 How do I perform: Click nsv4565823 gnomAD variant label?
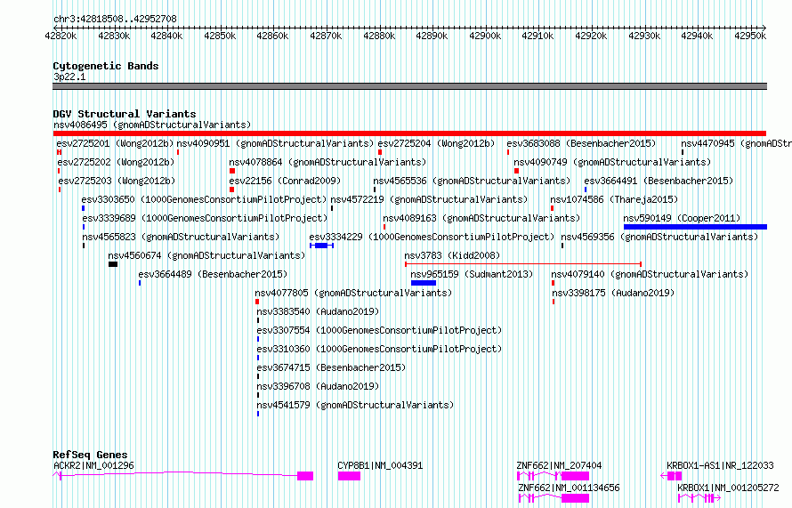click(181, 237)
